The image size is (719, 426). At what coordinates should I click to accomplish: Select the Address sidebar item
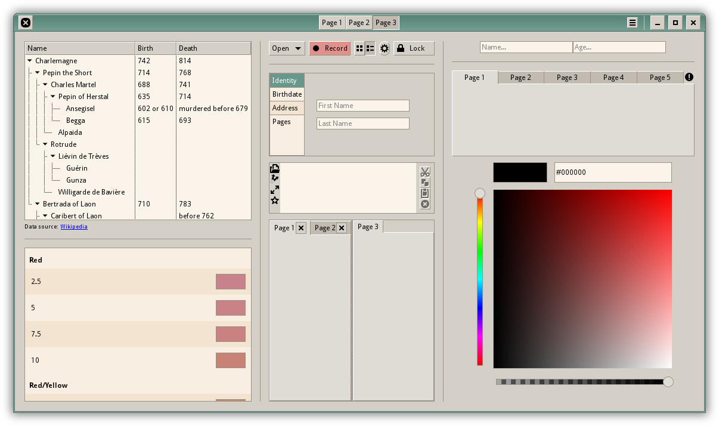coord(287,108)
